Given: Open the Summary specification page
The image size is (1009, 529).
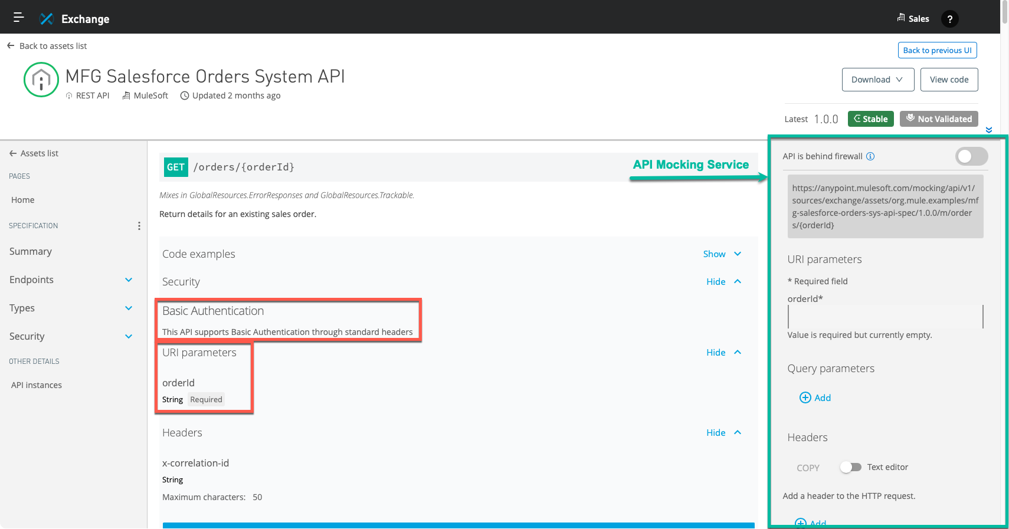Looking at the screenshot, I should pyautogui.click(x=31, y=251).
